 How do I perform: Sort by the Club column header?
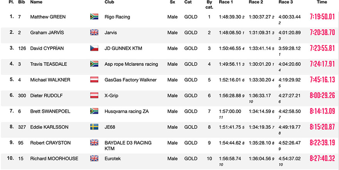click(x=109, y=2)
